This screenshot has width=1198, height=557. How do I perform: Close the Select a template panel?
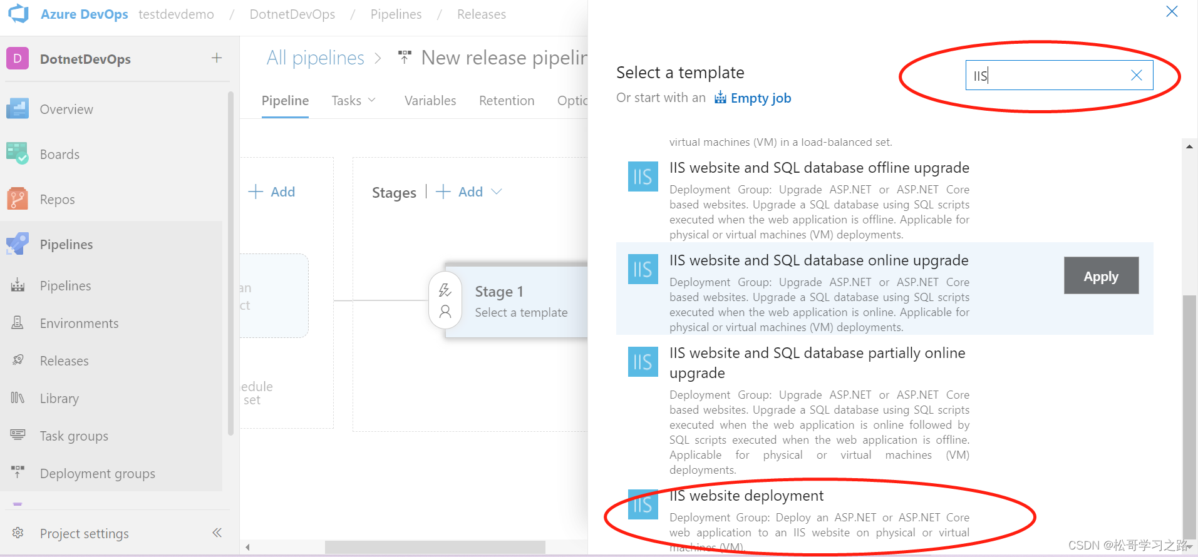coord(1172,12)
